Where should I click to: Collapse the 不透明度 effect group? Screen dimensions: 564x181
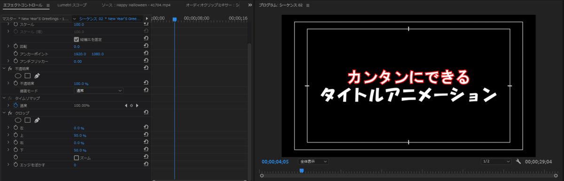[4, 68]
